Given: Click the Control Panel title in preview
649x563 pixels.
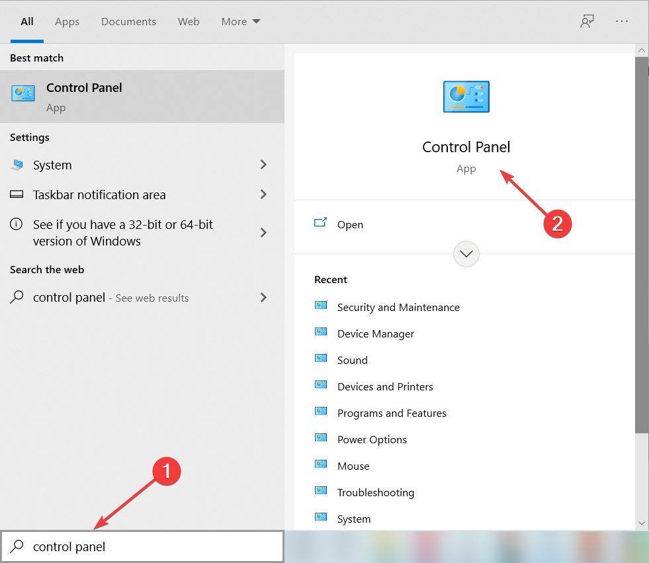Looking at the screenshot, I should coord(466,147).
